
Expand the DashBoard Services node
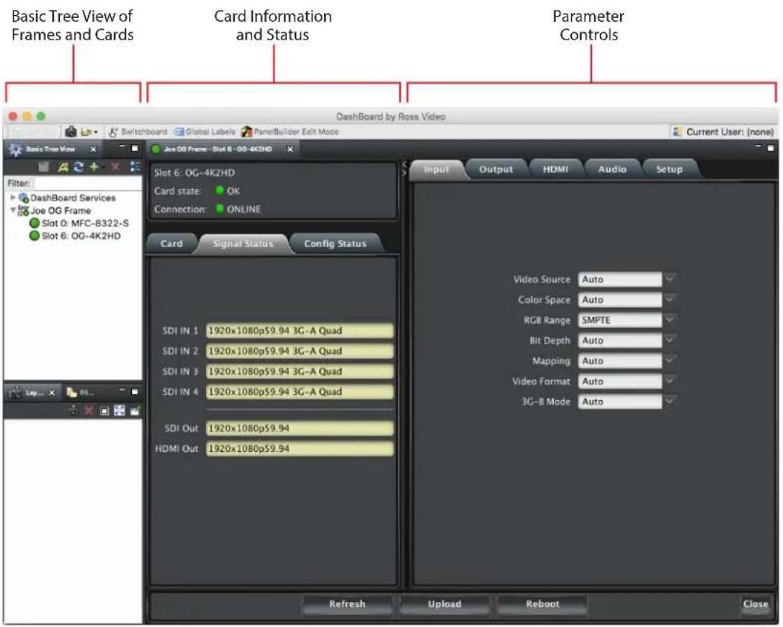[13, 197]
